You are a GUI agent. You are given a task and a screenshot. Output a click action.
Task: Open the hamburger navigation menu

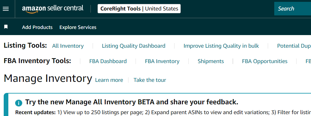click(x=6, y=9)
